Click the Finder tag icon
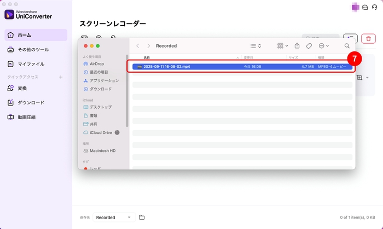Screen dimensions: 383x229 [x=309, y=46]
